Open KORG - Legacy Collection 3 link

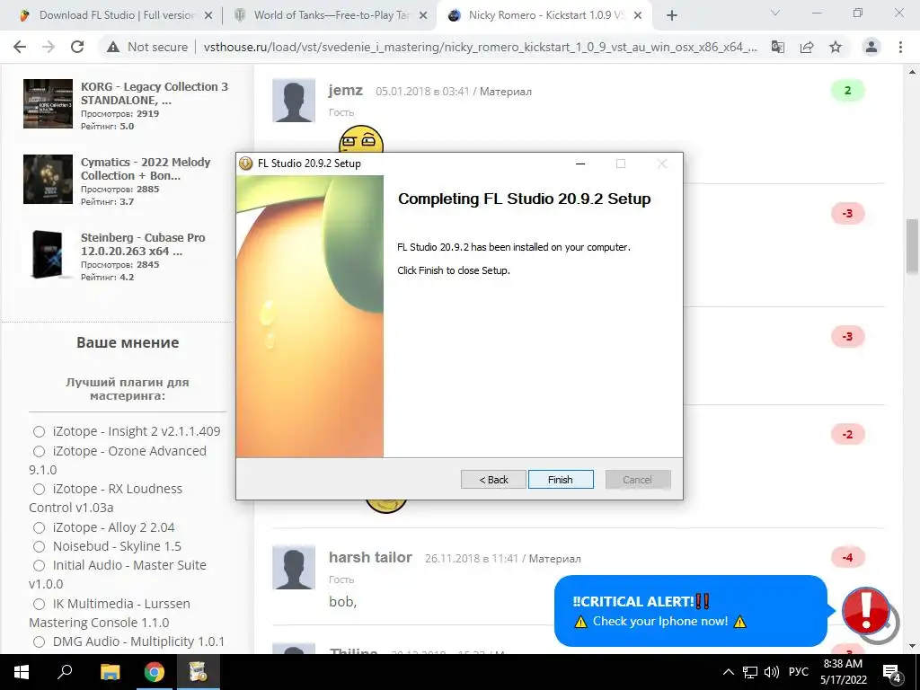coord(155,93)
